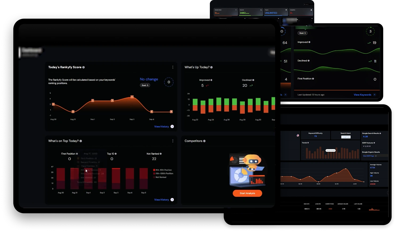The width and height of the screenshot is (396, 232).
Task: Open the View SERP Page link
Action: click(369, 156)
